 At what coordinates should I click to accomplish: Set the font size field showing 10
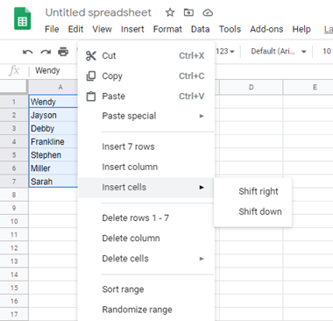tap(327, 52)
